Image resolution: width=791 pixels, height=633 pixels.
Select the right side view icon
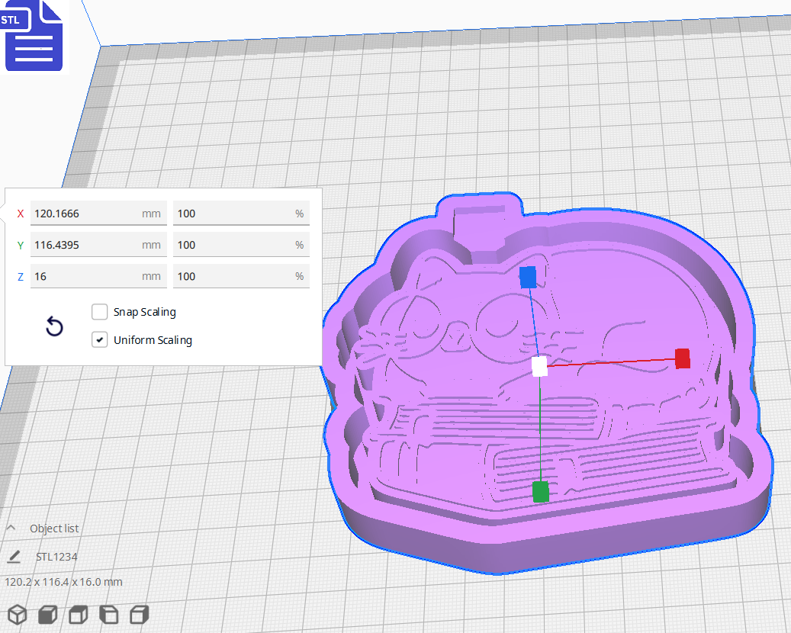coord(139,614)
